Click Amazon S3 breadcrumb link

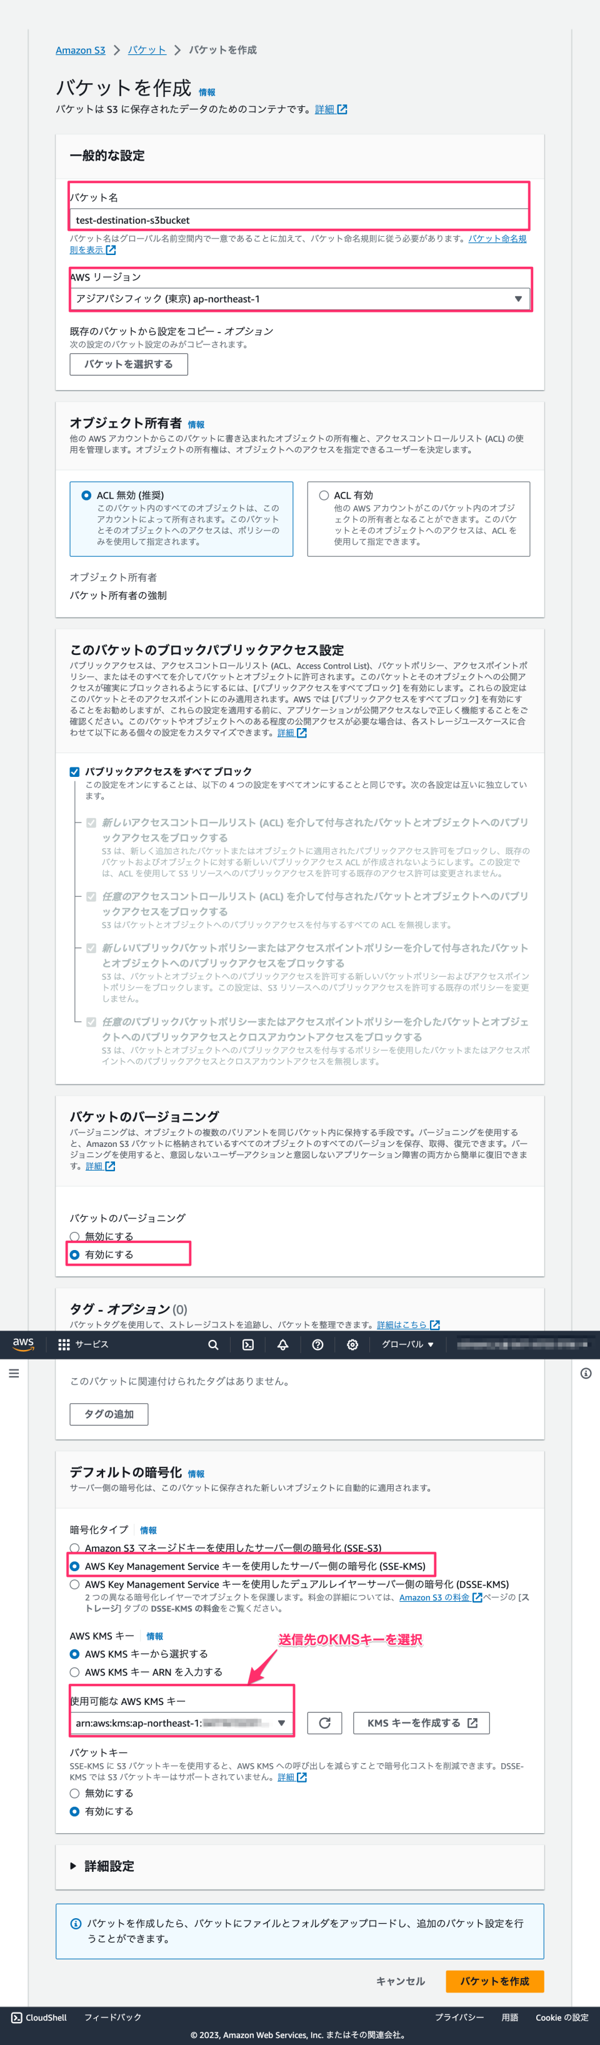click(x=80, y=50)
